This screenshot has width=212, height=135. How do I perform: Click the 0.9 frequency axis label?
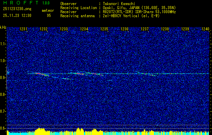(x=2, y=78)
